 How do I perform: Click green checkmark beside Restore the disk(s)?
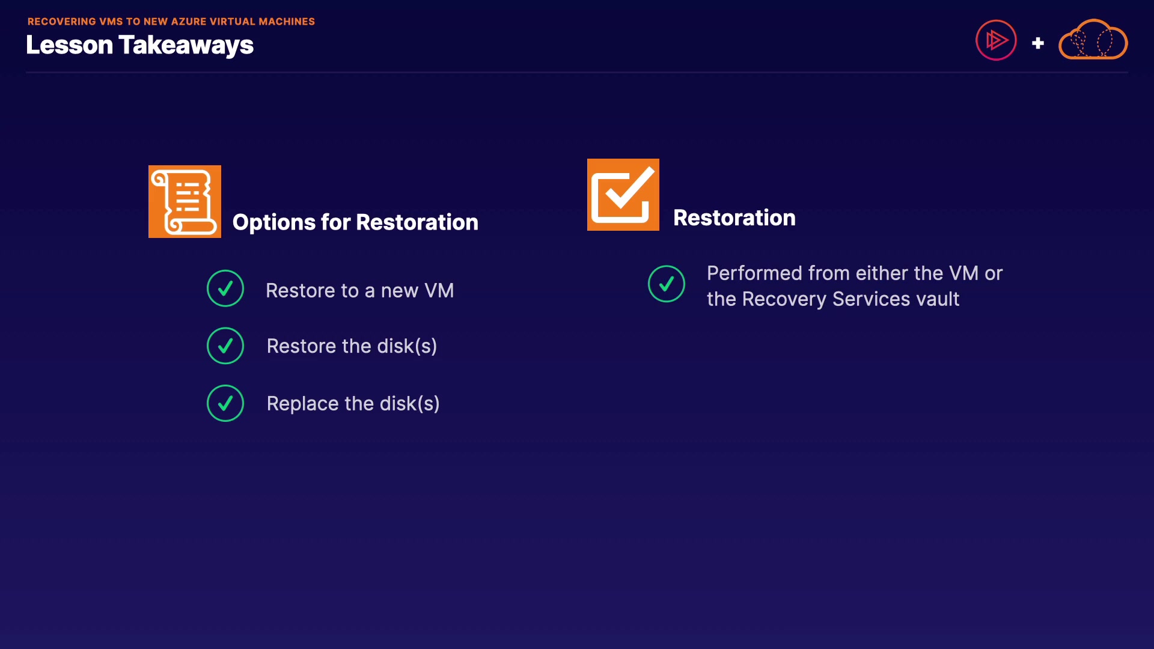(x=225, y=346)
